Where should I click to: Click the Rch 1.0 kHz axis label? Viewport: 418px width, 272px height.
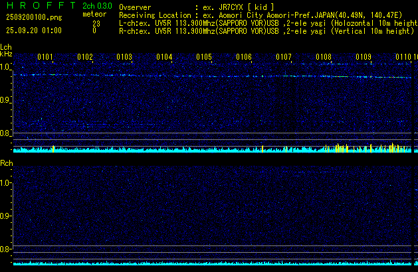(x=6, y=182)
